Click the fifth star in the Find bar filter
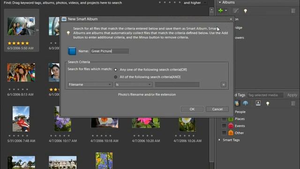The image size is (300, 169). pos(180,2)
